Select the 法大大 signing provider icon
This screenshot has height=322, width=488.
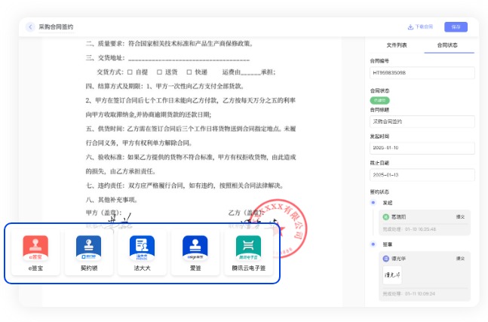coord(143,248)
